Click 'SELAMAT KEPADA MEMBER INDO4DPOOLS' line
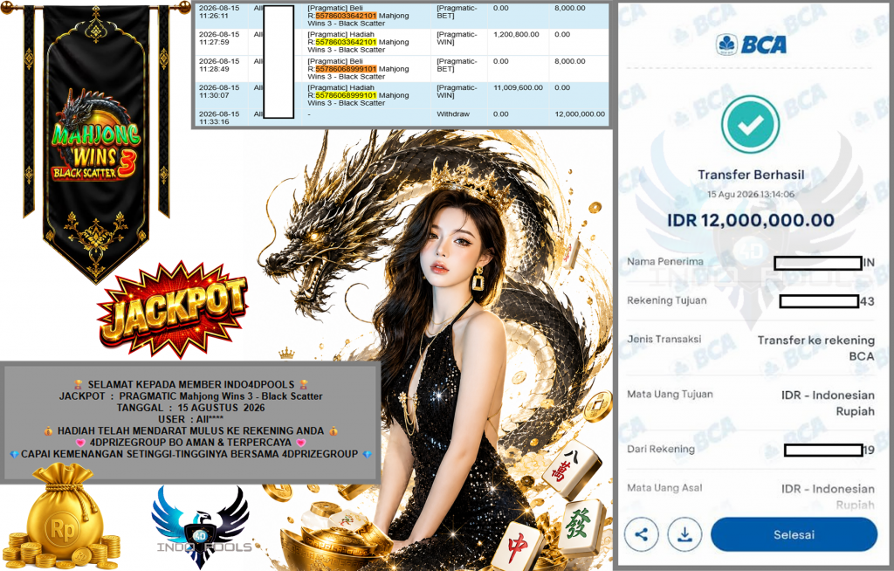Screen dimensions: 894x571 click(x=191, y=384)
